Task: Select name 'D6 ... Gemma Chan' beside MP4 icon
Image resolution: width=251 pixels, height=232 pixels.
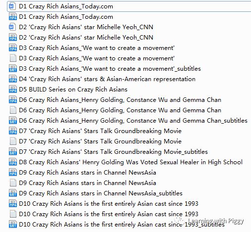Action: click(x=120, y=100)
